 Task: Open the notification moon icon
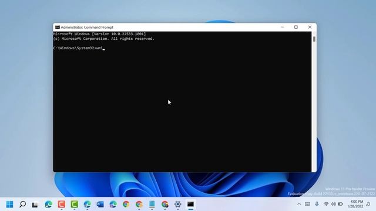pyautogui.click(x=368, y=204)
